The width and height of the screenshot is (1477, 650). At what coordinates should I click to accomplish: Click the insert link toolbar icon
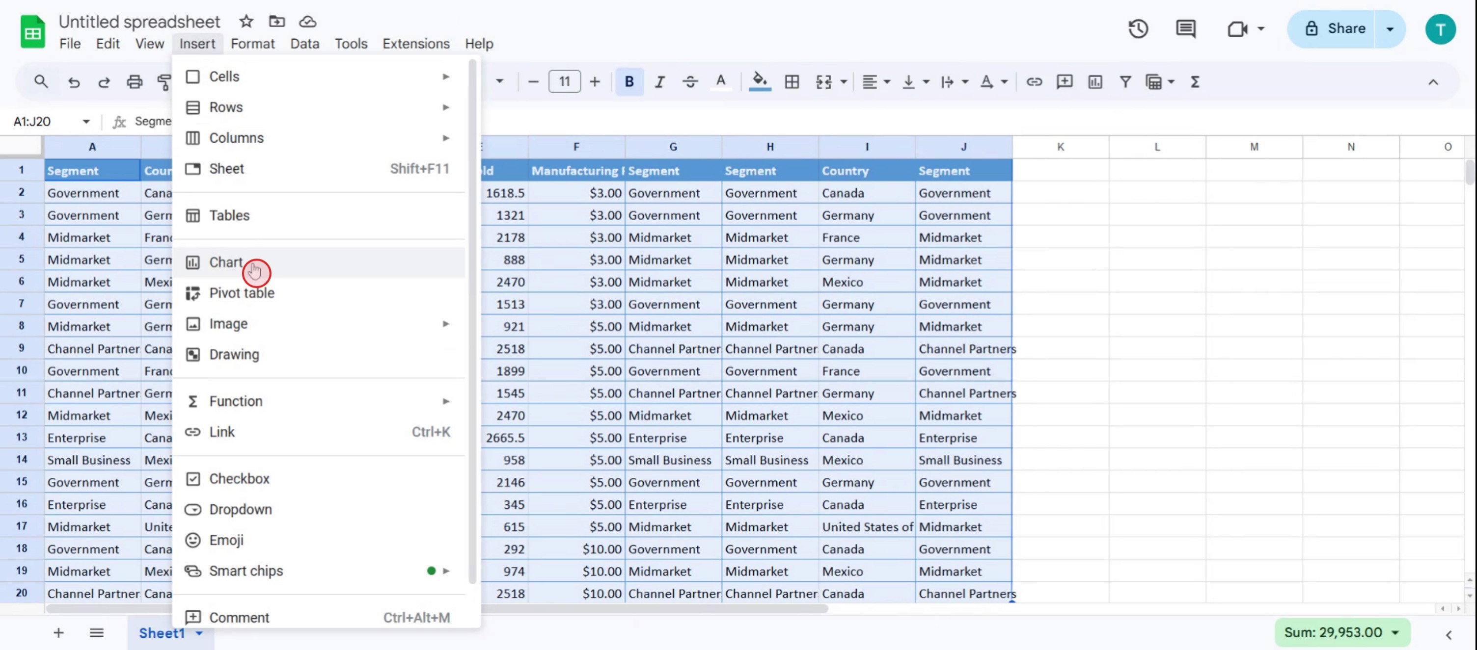click(x=1034, y=82)
